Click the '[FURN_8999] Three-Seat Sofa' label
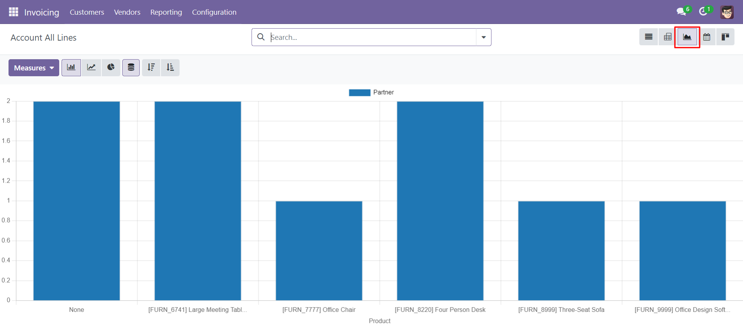This screenshot has height=327, width=743. pos(561,310)
